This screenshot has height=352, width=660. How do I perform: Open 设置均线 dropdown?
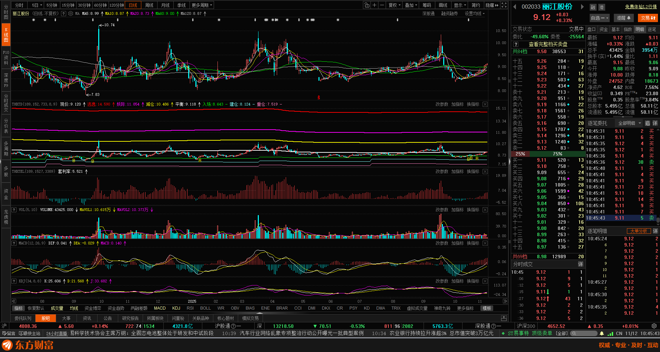(x=475, y=14)
